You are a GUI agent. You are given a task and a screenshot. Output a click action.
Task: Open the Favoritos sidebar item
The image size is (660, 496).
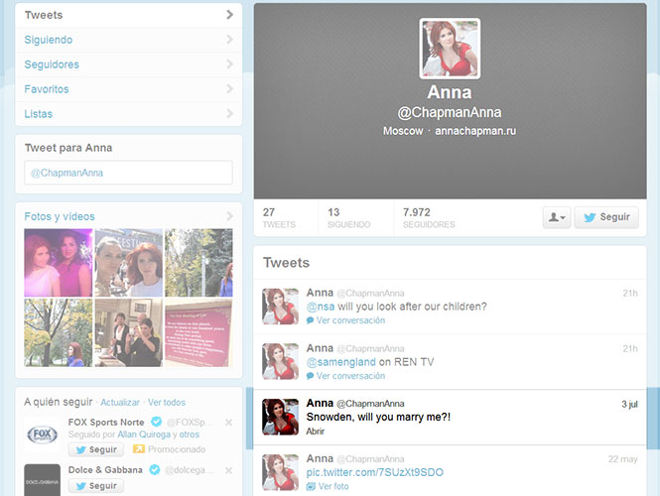pos(128,89)
